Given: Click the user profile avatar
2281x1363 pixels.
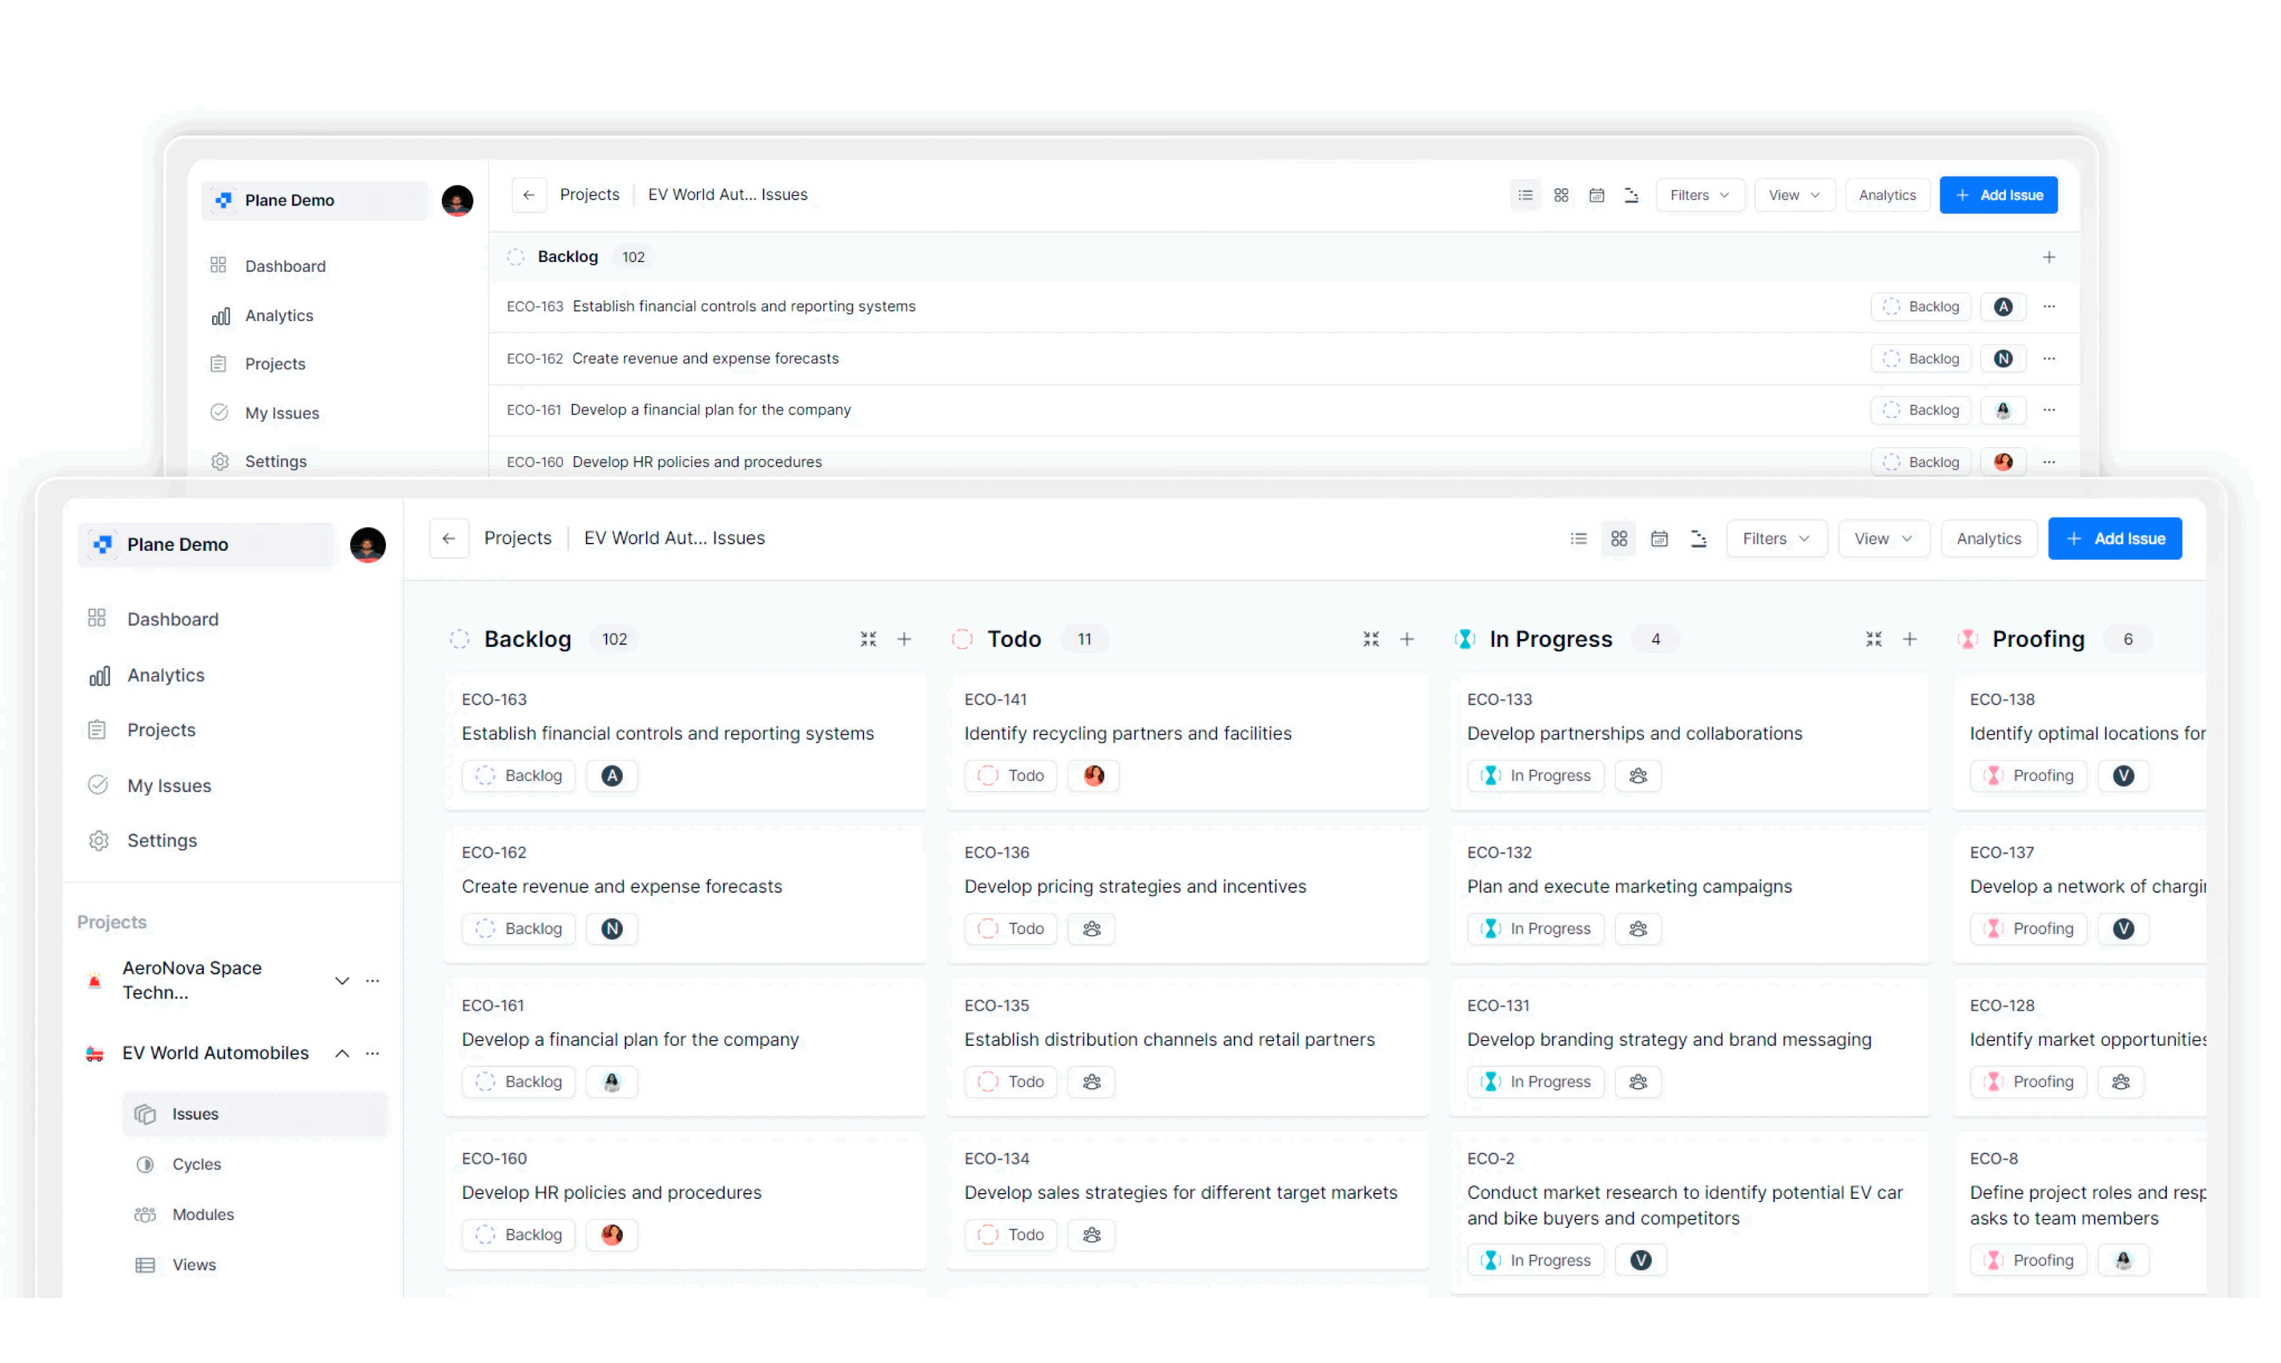Looking at the screenshot, I should pyautogui.click(x=367, y=544).
